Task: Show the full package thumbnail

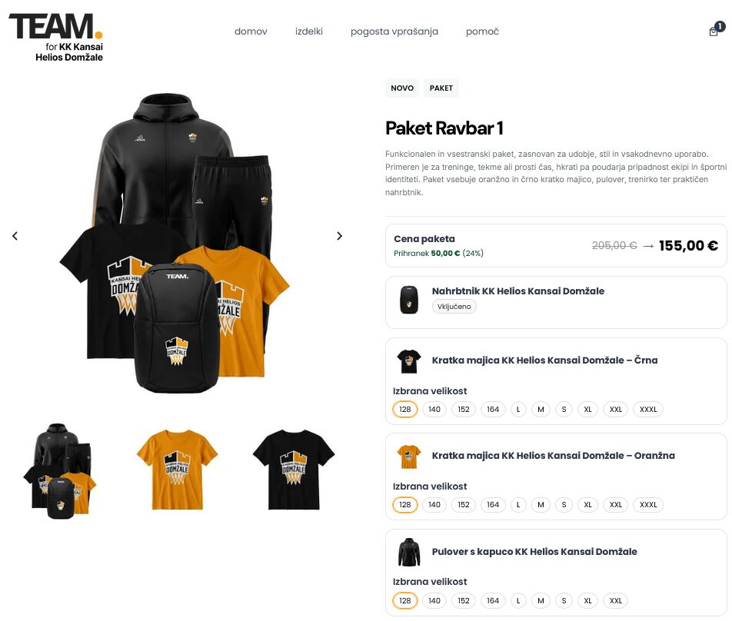Action: pos(60,470)
